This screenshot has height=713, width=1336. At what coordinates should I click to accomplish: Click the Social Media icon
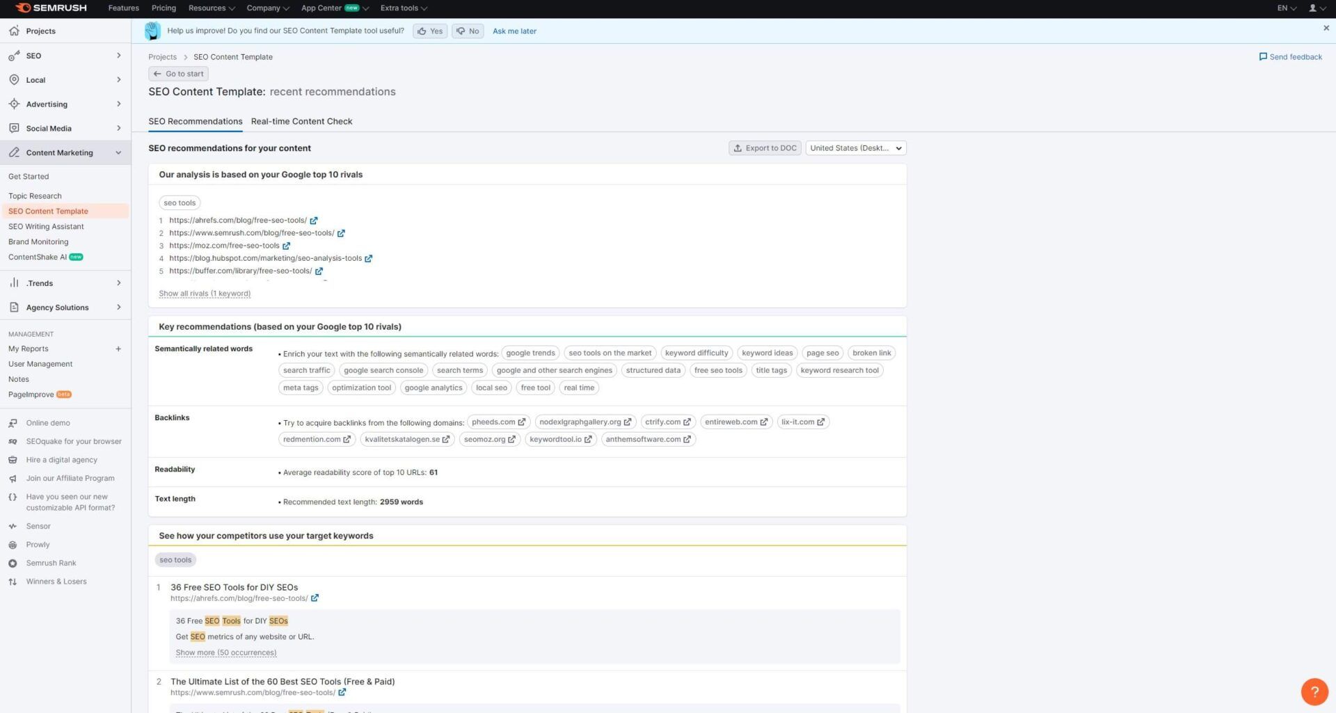14,129
